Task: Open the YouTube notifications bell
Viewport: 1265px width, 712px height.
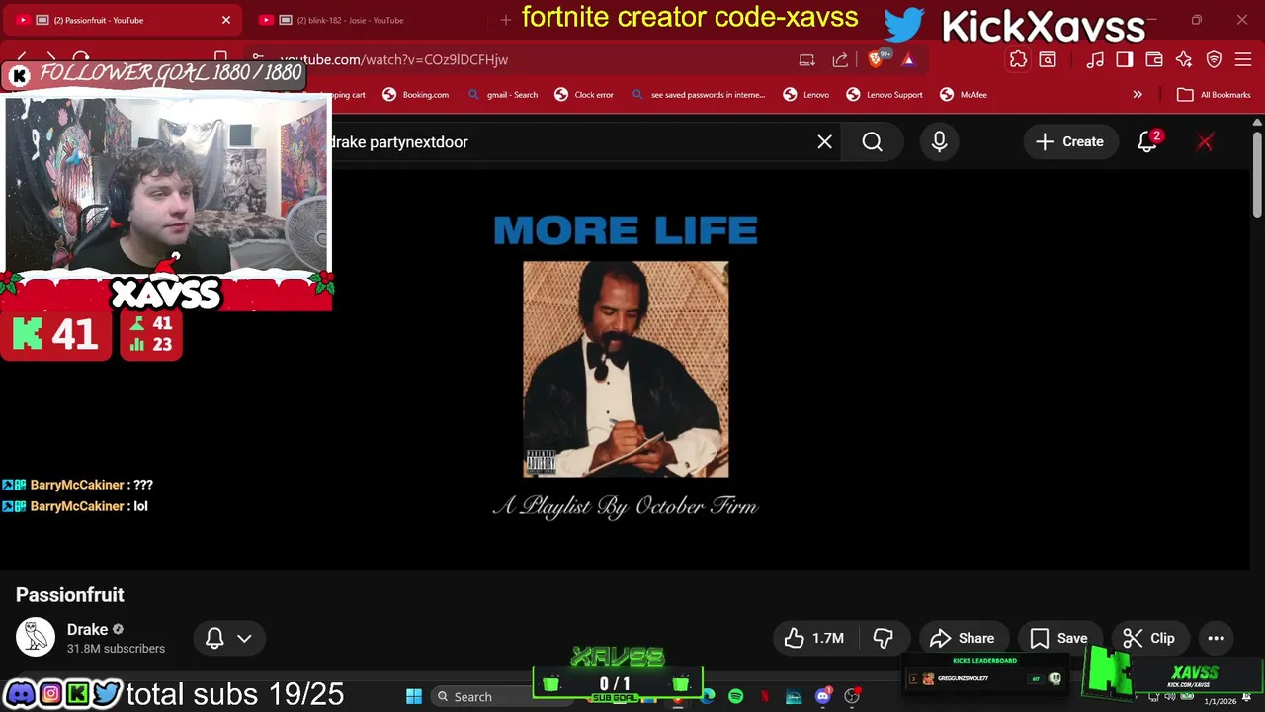Action: [1147, 142]
